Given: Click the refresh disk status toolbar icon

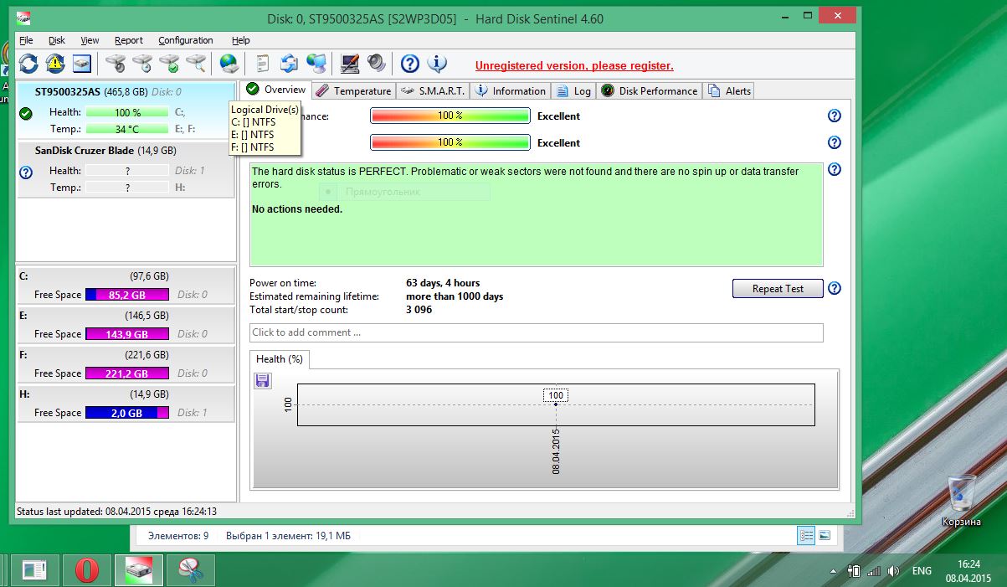Looking at the screenshot, I should pos(28,64).
